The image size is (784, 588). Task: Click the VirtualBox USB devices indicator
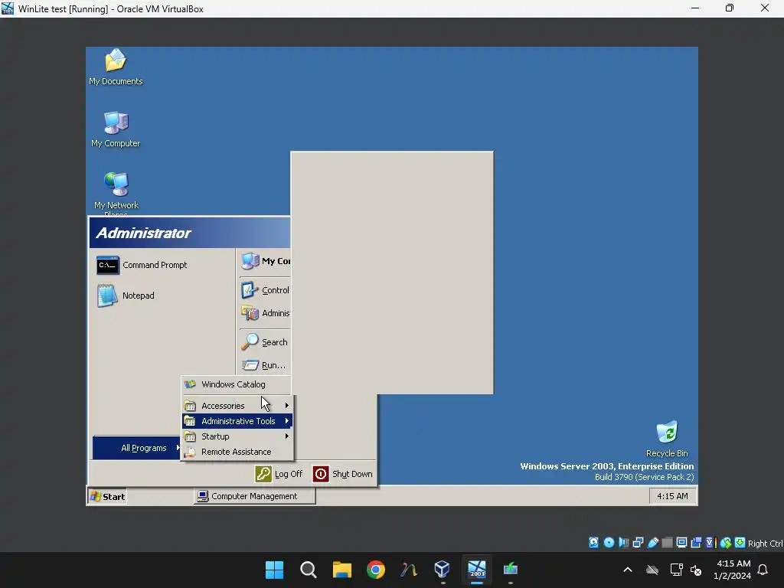tap(652, 543)
